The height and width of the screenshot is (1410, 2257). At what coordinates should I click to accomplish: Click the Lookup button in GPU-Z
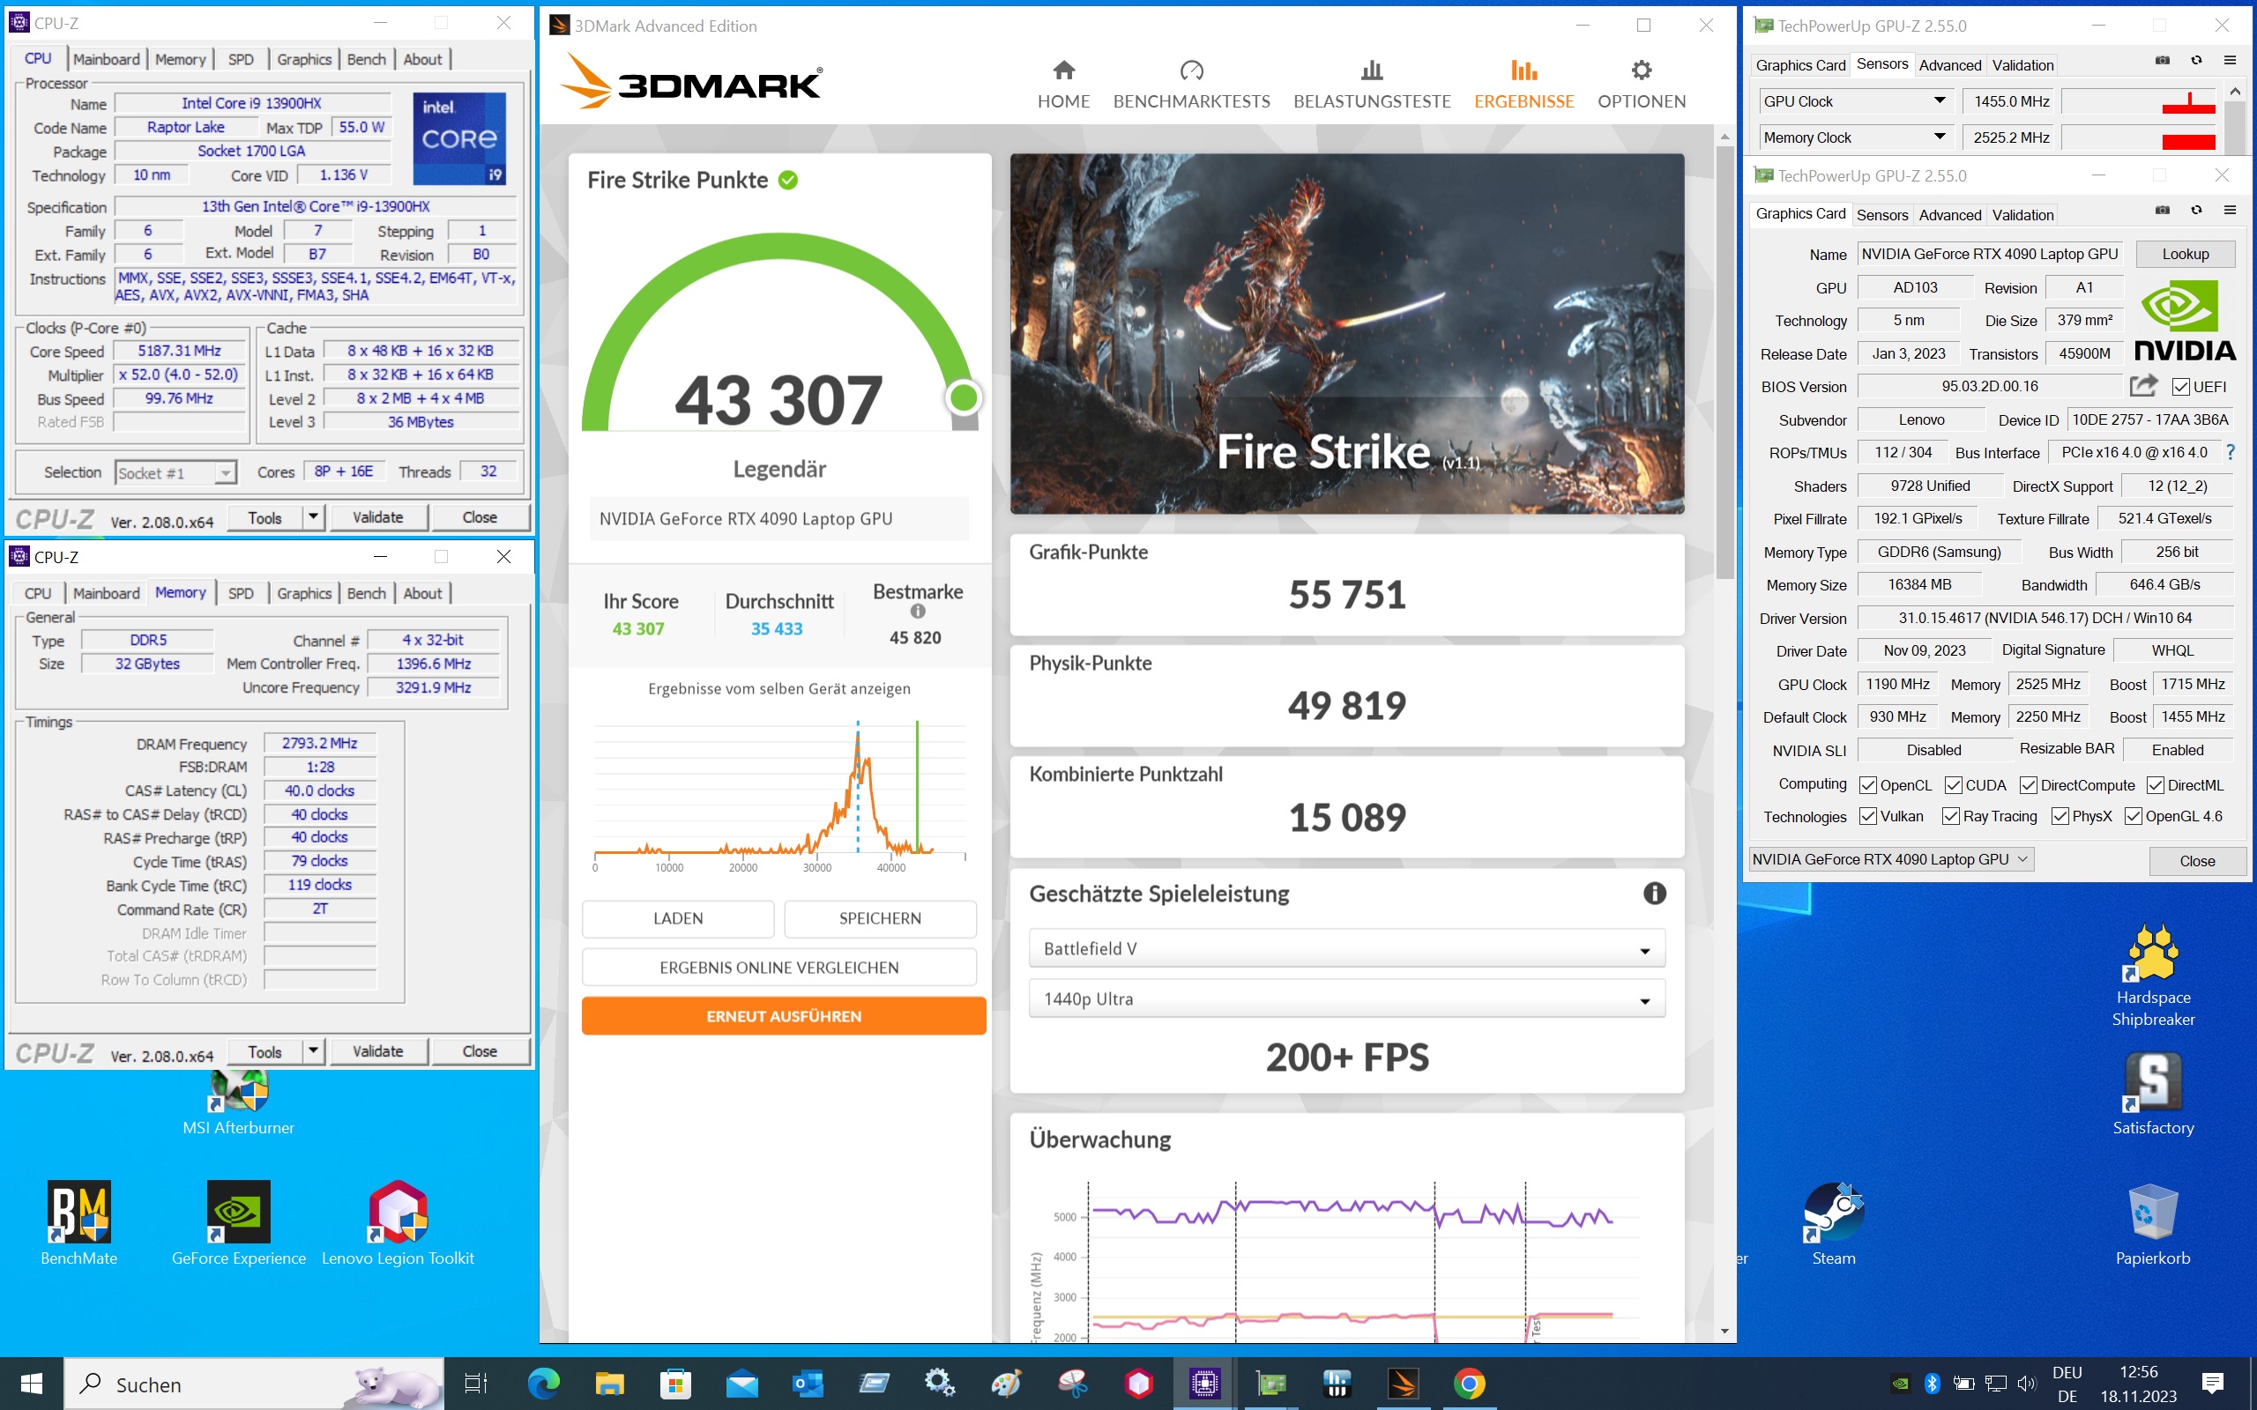tap(2186, 254)
